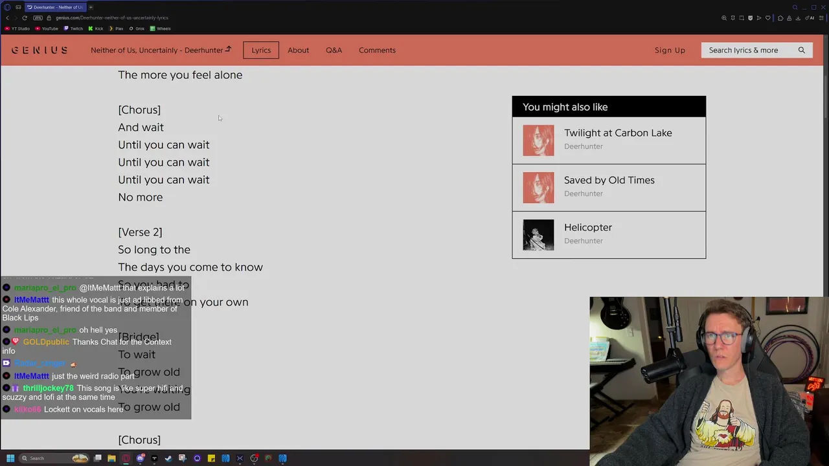Open the extensions cube icon
Screen dimensions: 829x466
click(x=780, y=18)
